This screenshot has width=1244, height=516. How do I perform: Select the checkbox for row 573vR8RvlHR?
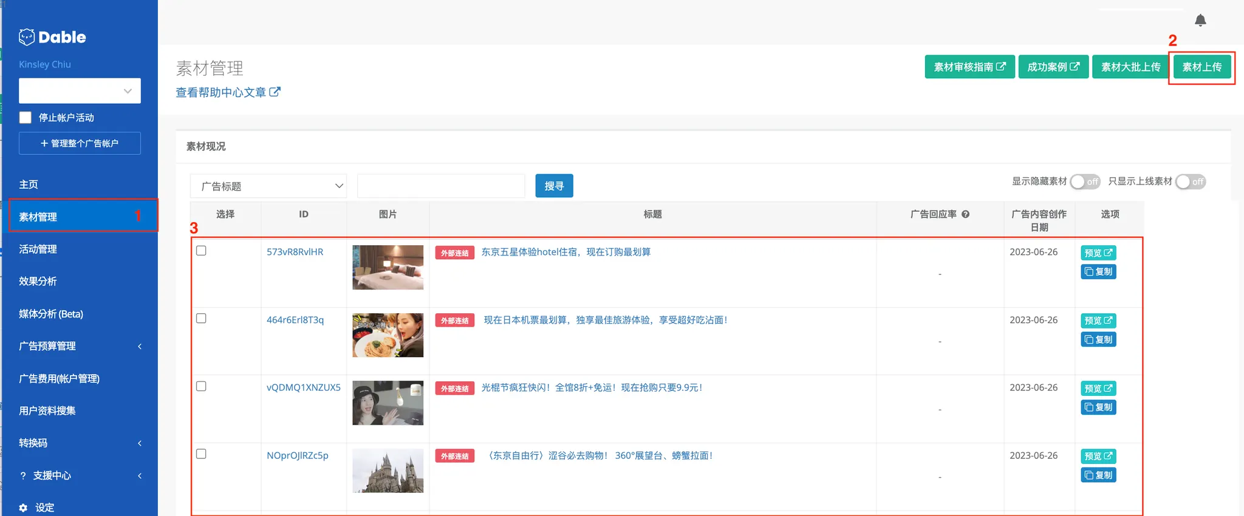pos(202,251)
